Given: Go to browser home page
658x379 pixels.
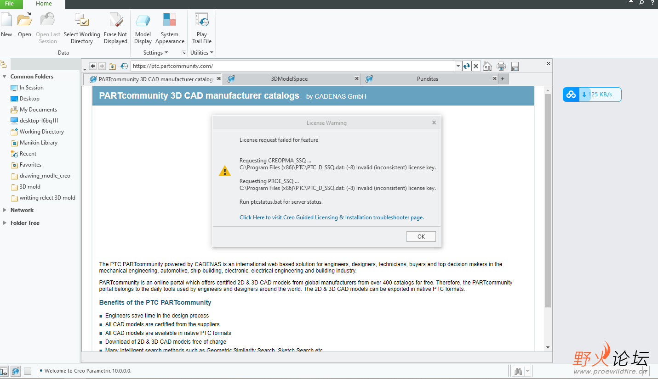Looking at the screenshot, I should point(487,66).
